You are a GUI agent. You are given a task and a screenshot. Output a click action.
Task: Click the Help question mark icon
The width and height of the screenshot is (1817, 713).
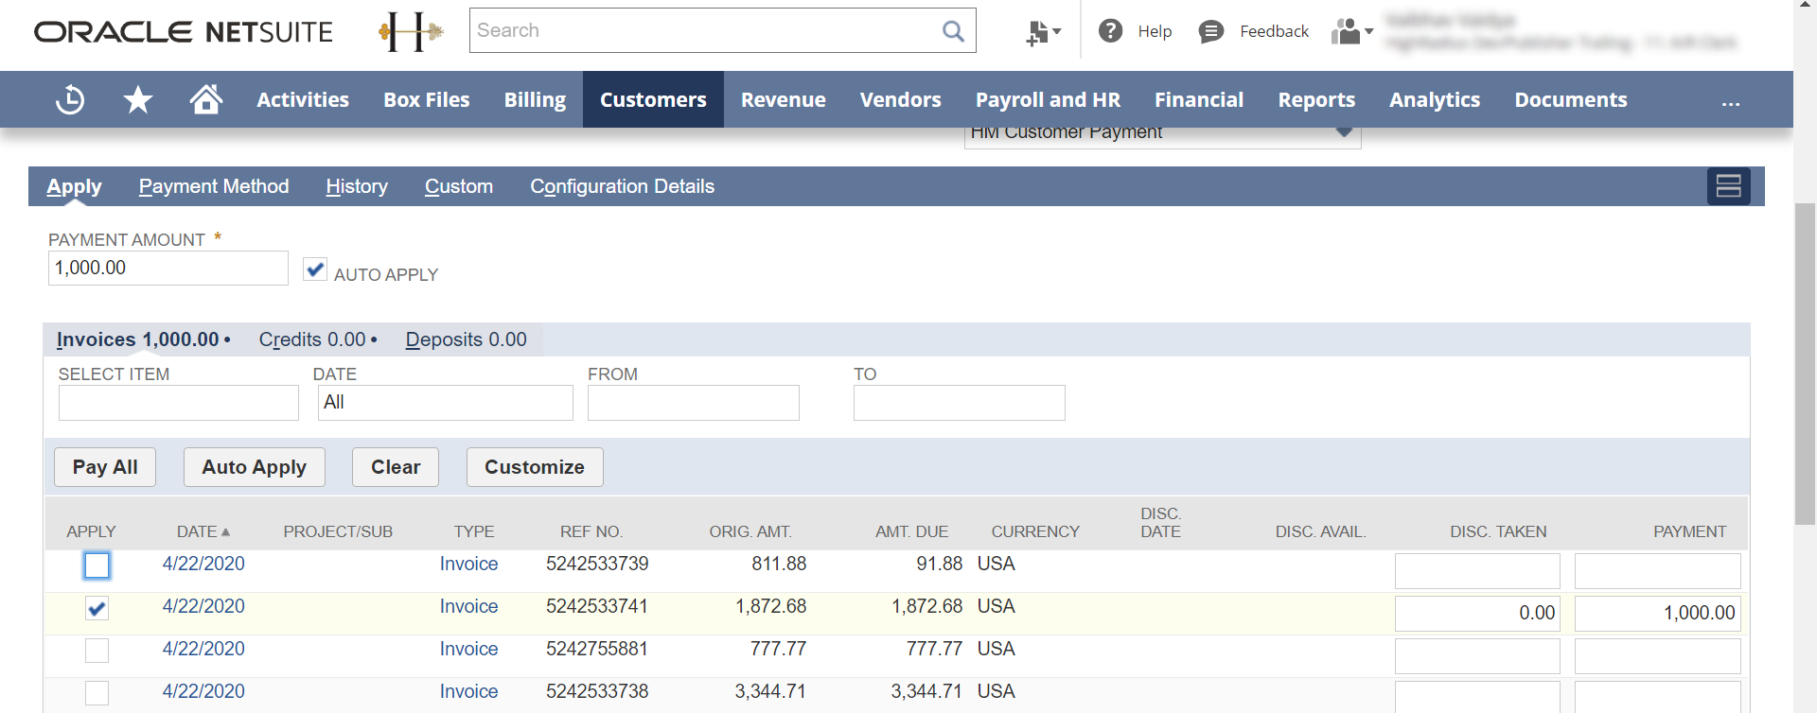click(x=1110, y=31)
